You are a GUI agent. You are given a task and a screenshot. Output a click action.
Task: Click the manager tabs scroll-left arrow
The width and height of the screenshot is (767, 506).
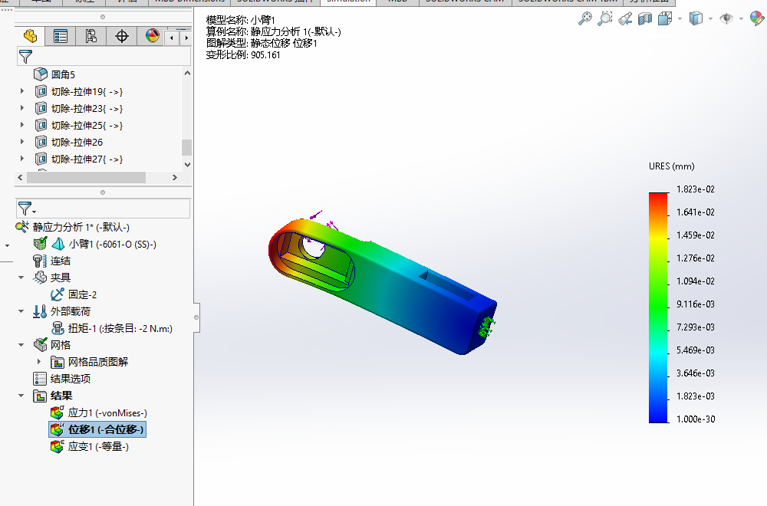(172, 38)
